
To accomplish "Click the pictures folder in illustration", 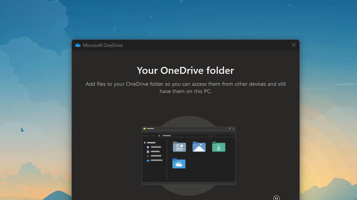I will tap(199, 147).
